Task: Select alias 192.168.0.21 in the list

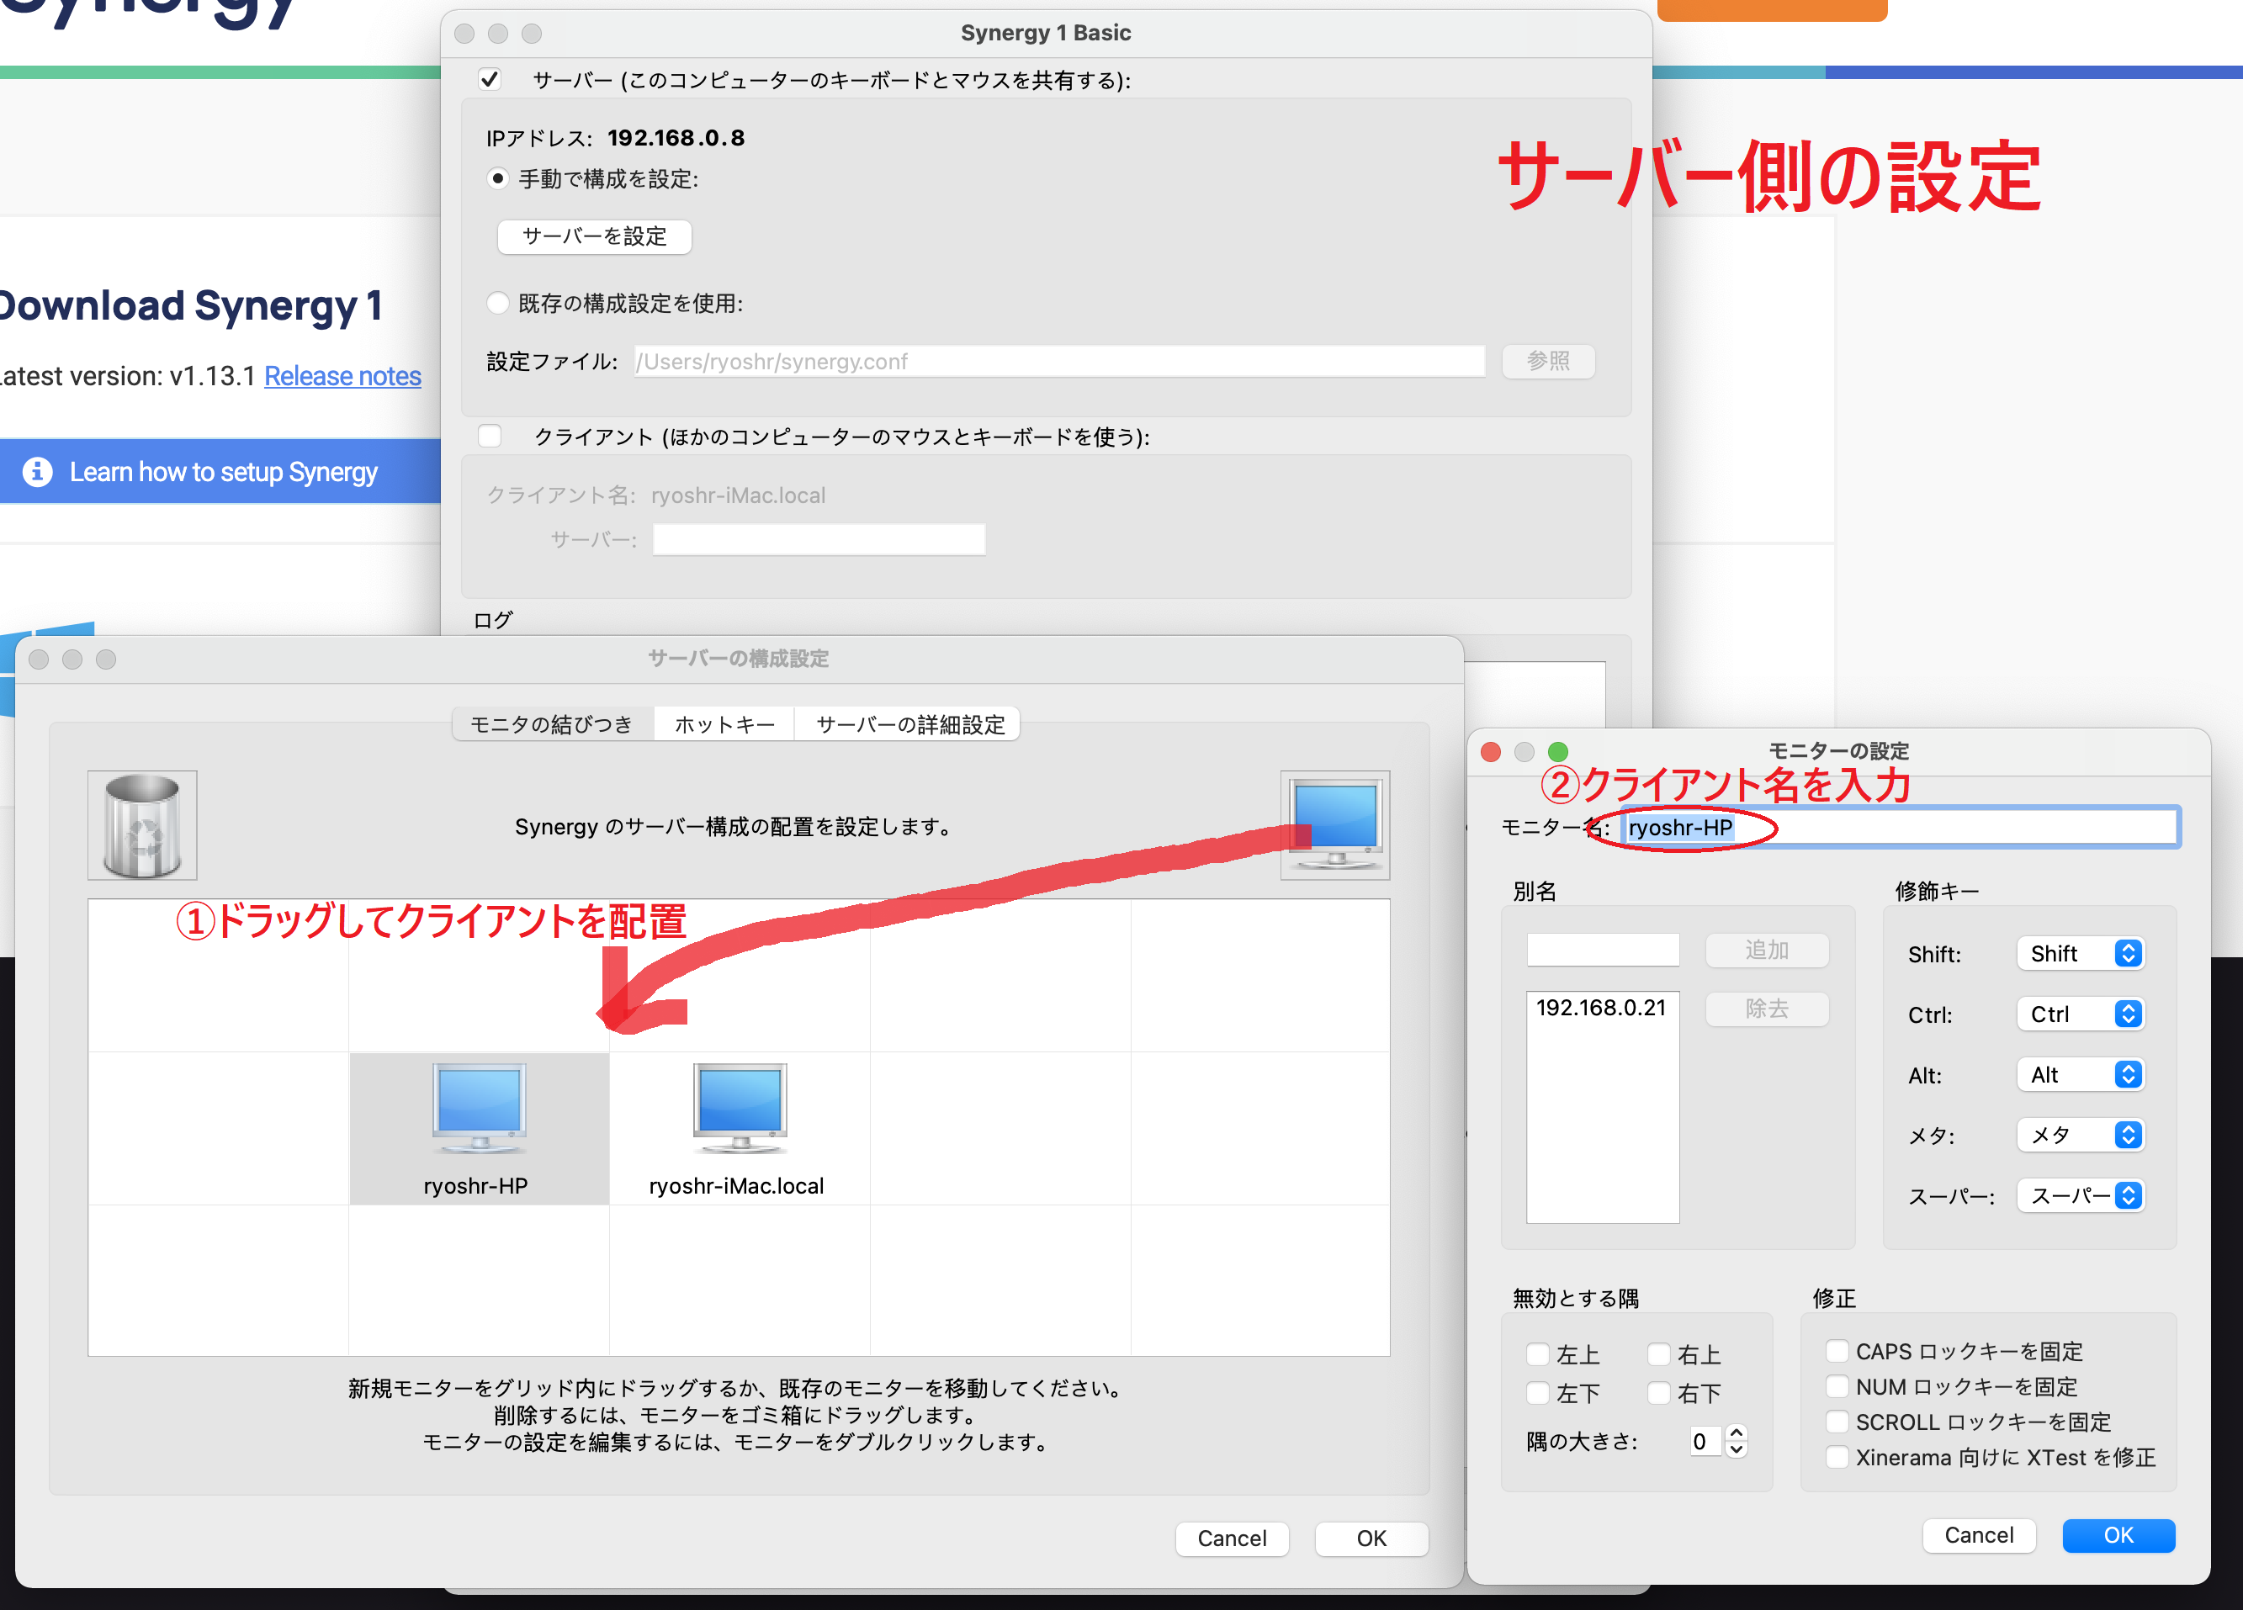Action: (1601, 1008)
